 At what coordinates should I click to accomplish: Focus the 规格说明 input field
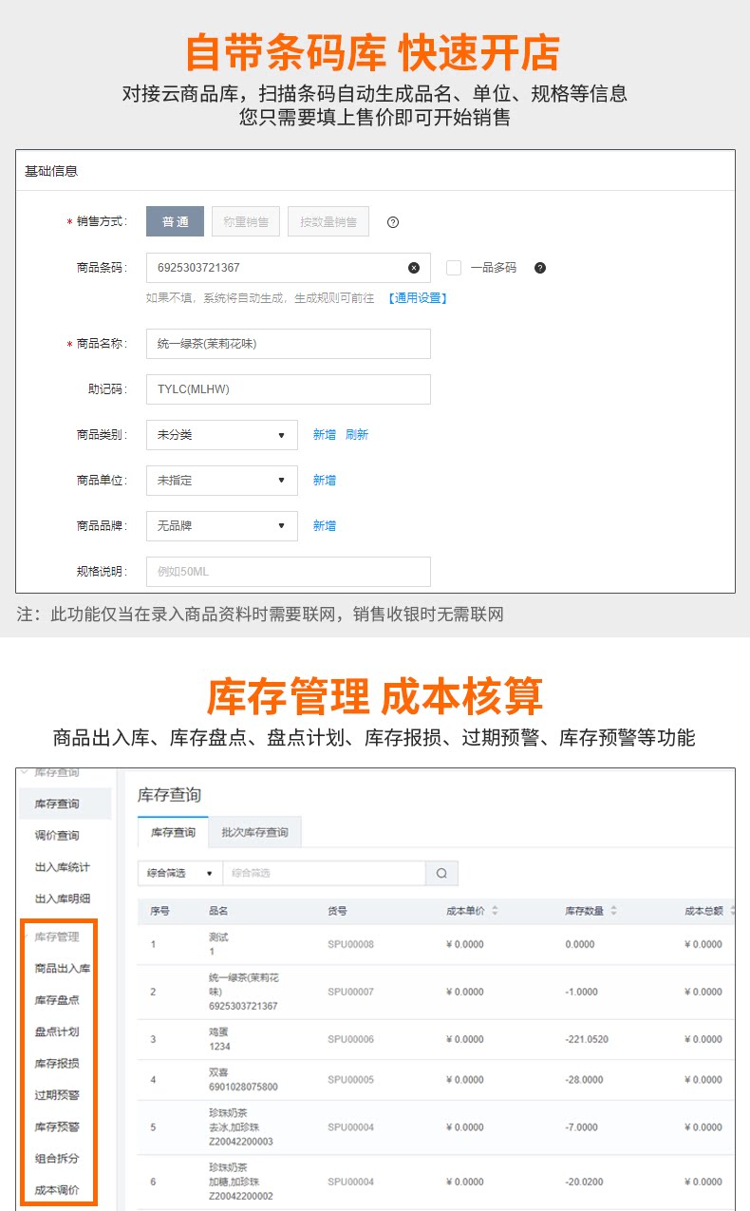(x=289, y=572)
